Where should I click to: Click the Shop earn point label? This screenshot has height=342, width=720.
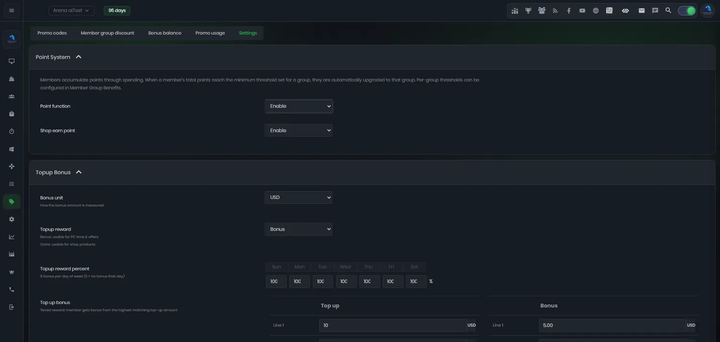[x=58, y=131]
